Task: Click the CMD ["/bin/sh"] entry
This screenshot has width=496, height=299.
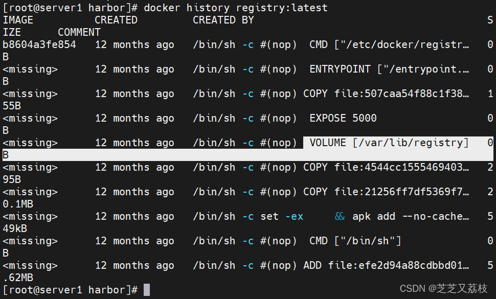Action: 355,241
